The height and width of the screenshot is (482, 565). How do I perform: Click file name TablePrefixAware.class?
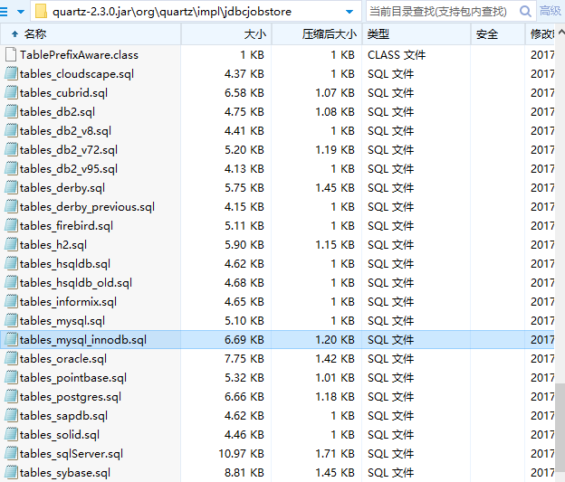(x=79, y=55)
